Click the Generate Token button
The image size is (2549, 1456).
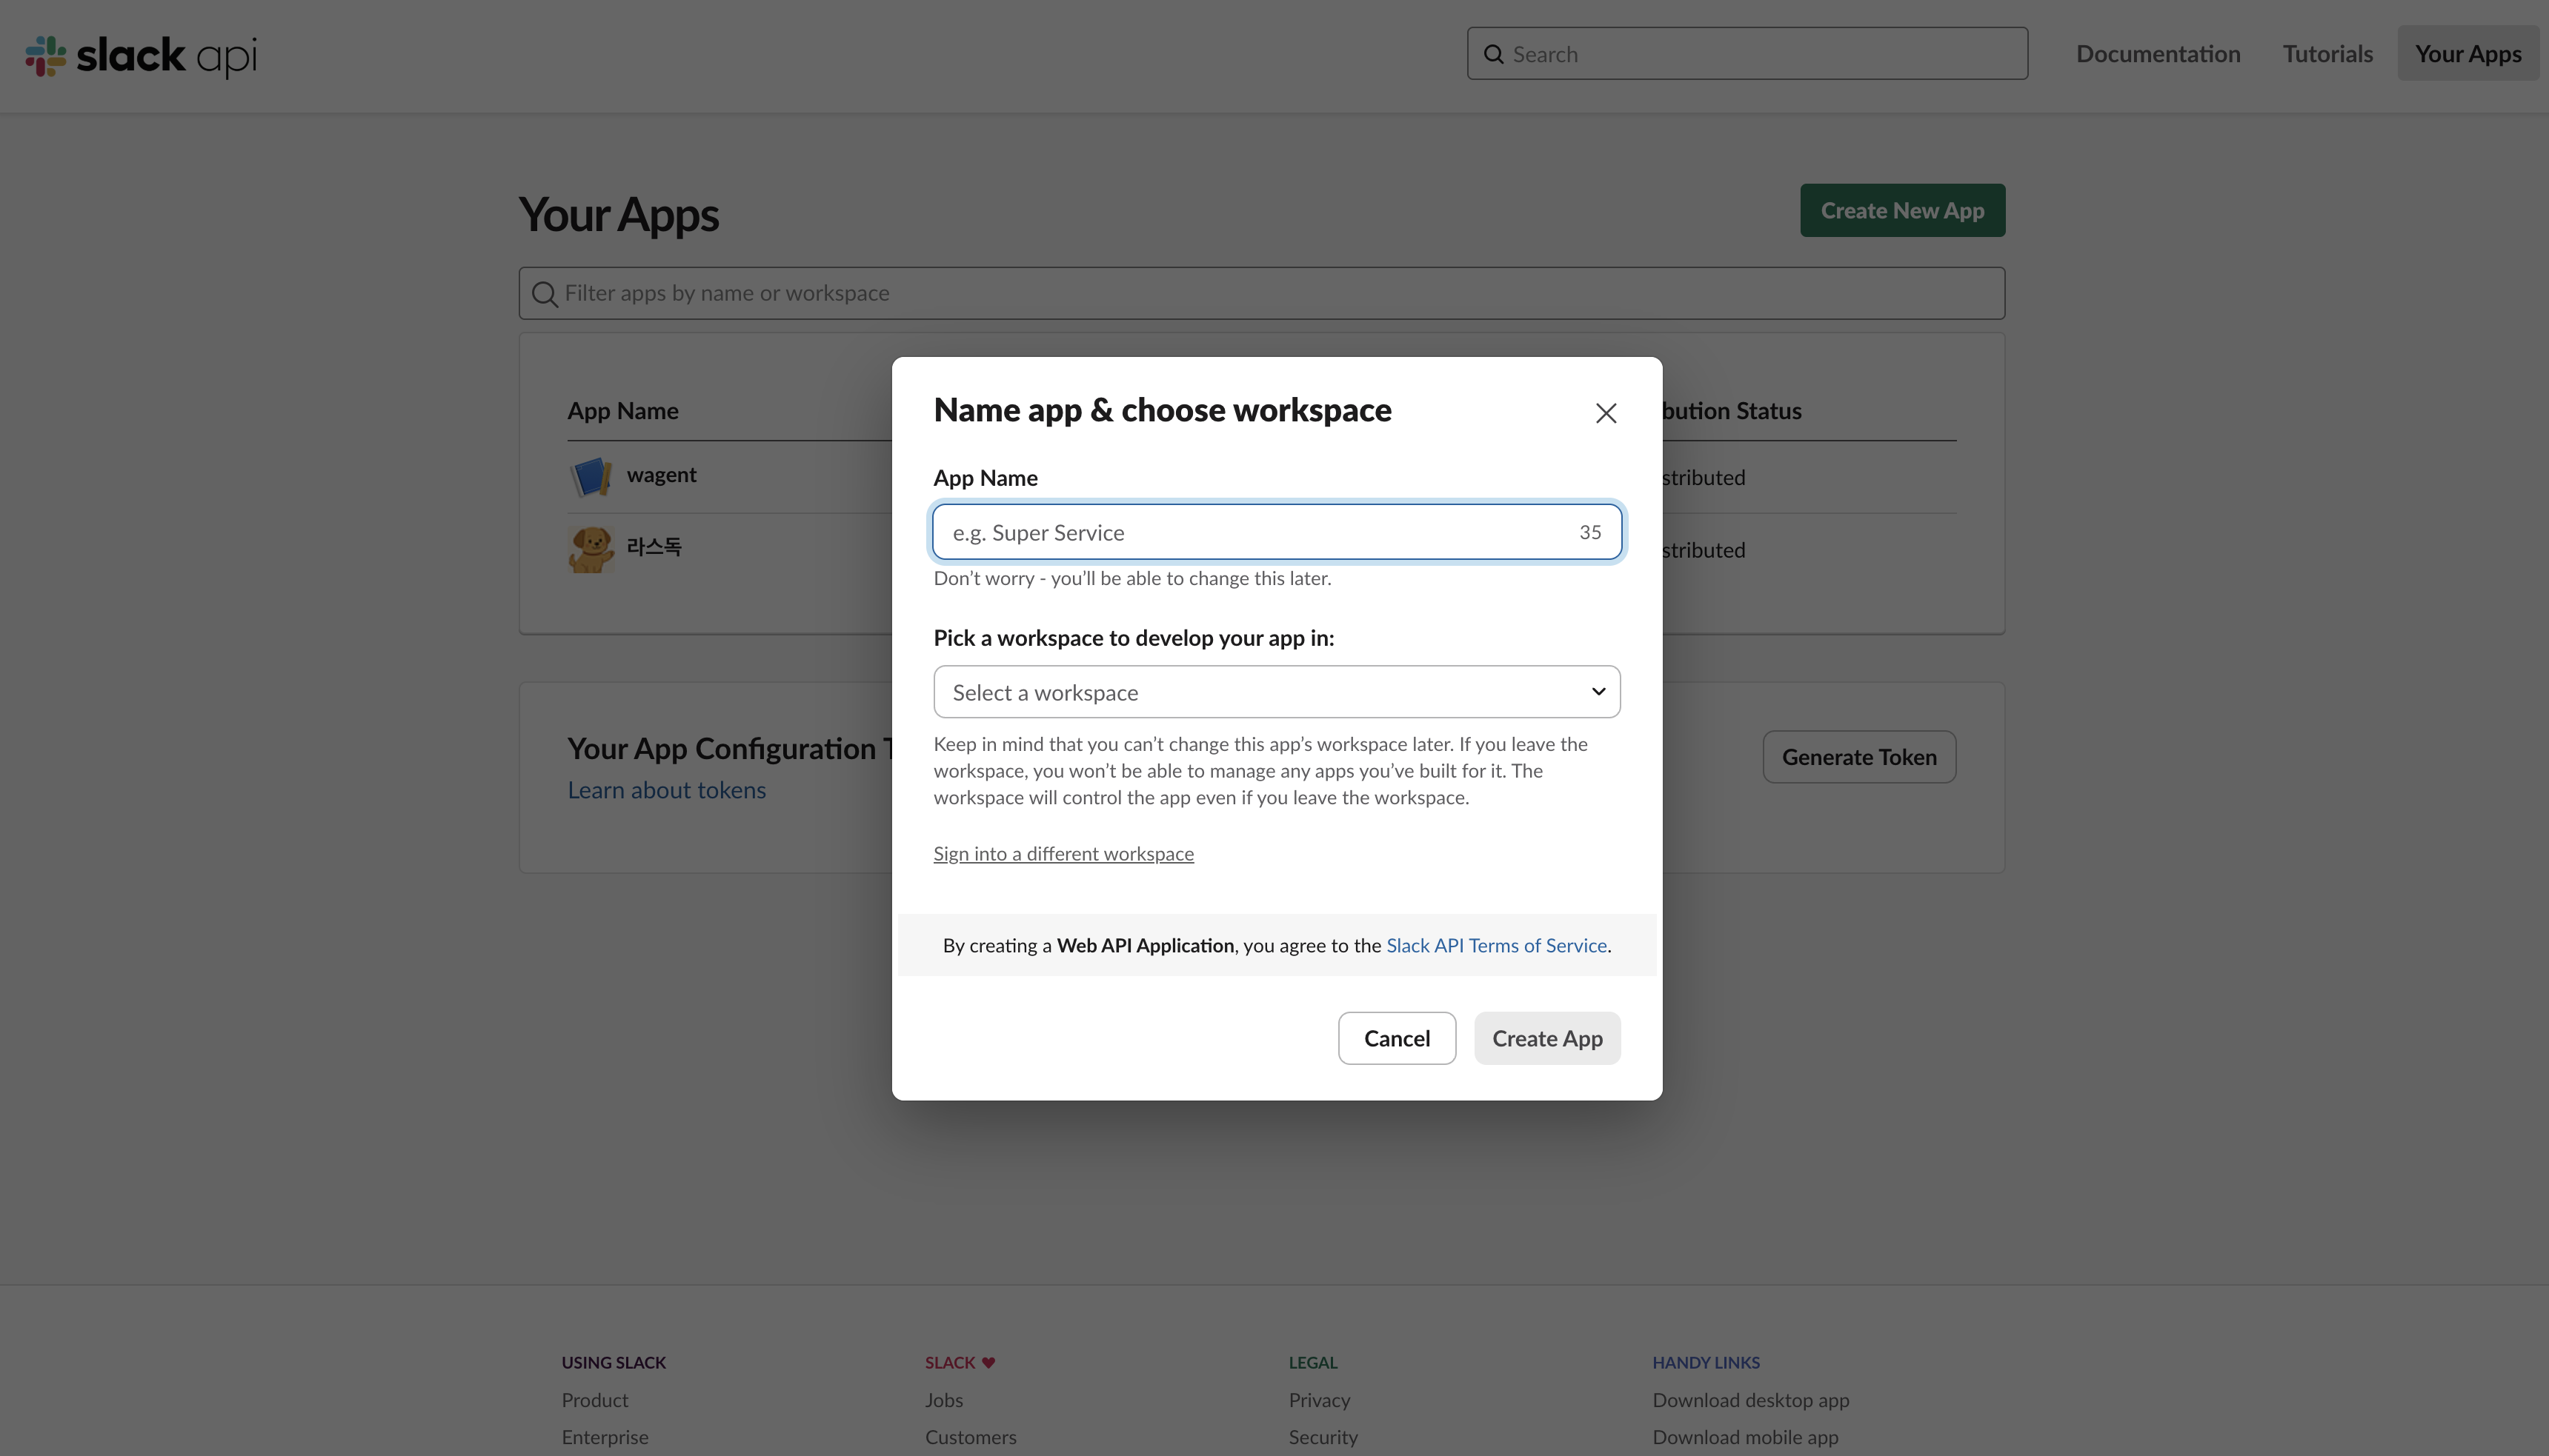coord(1858,757)
